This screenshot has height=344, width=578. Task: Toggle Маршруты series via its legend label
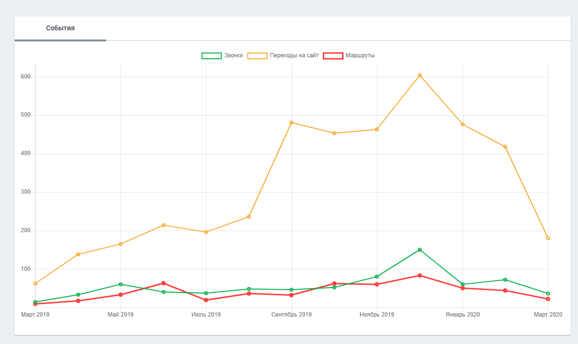coord(360,55)
